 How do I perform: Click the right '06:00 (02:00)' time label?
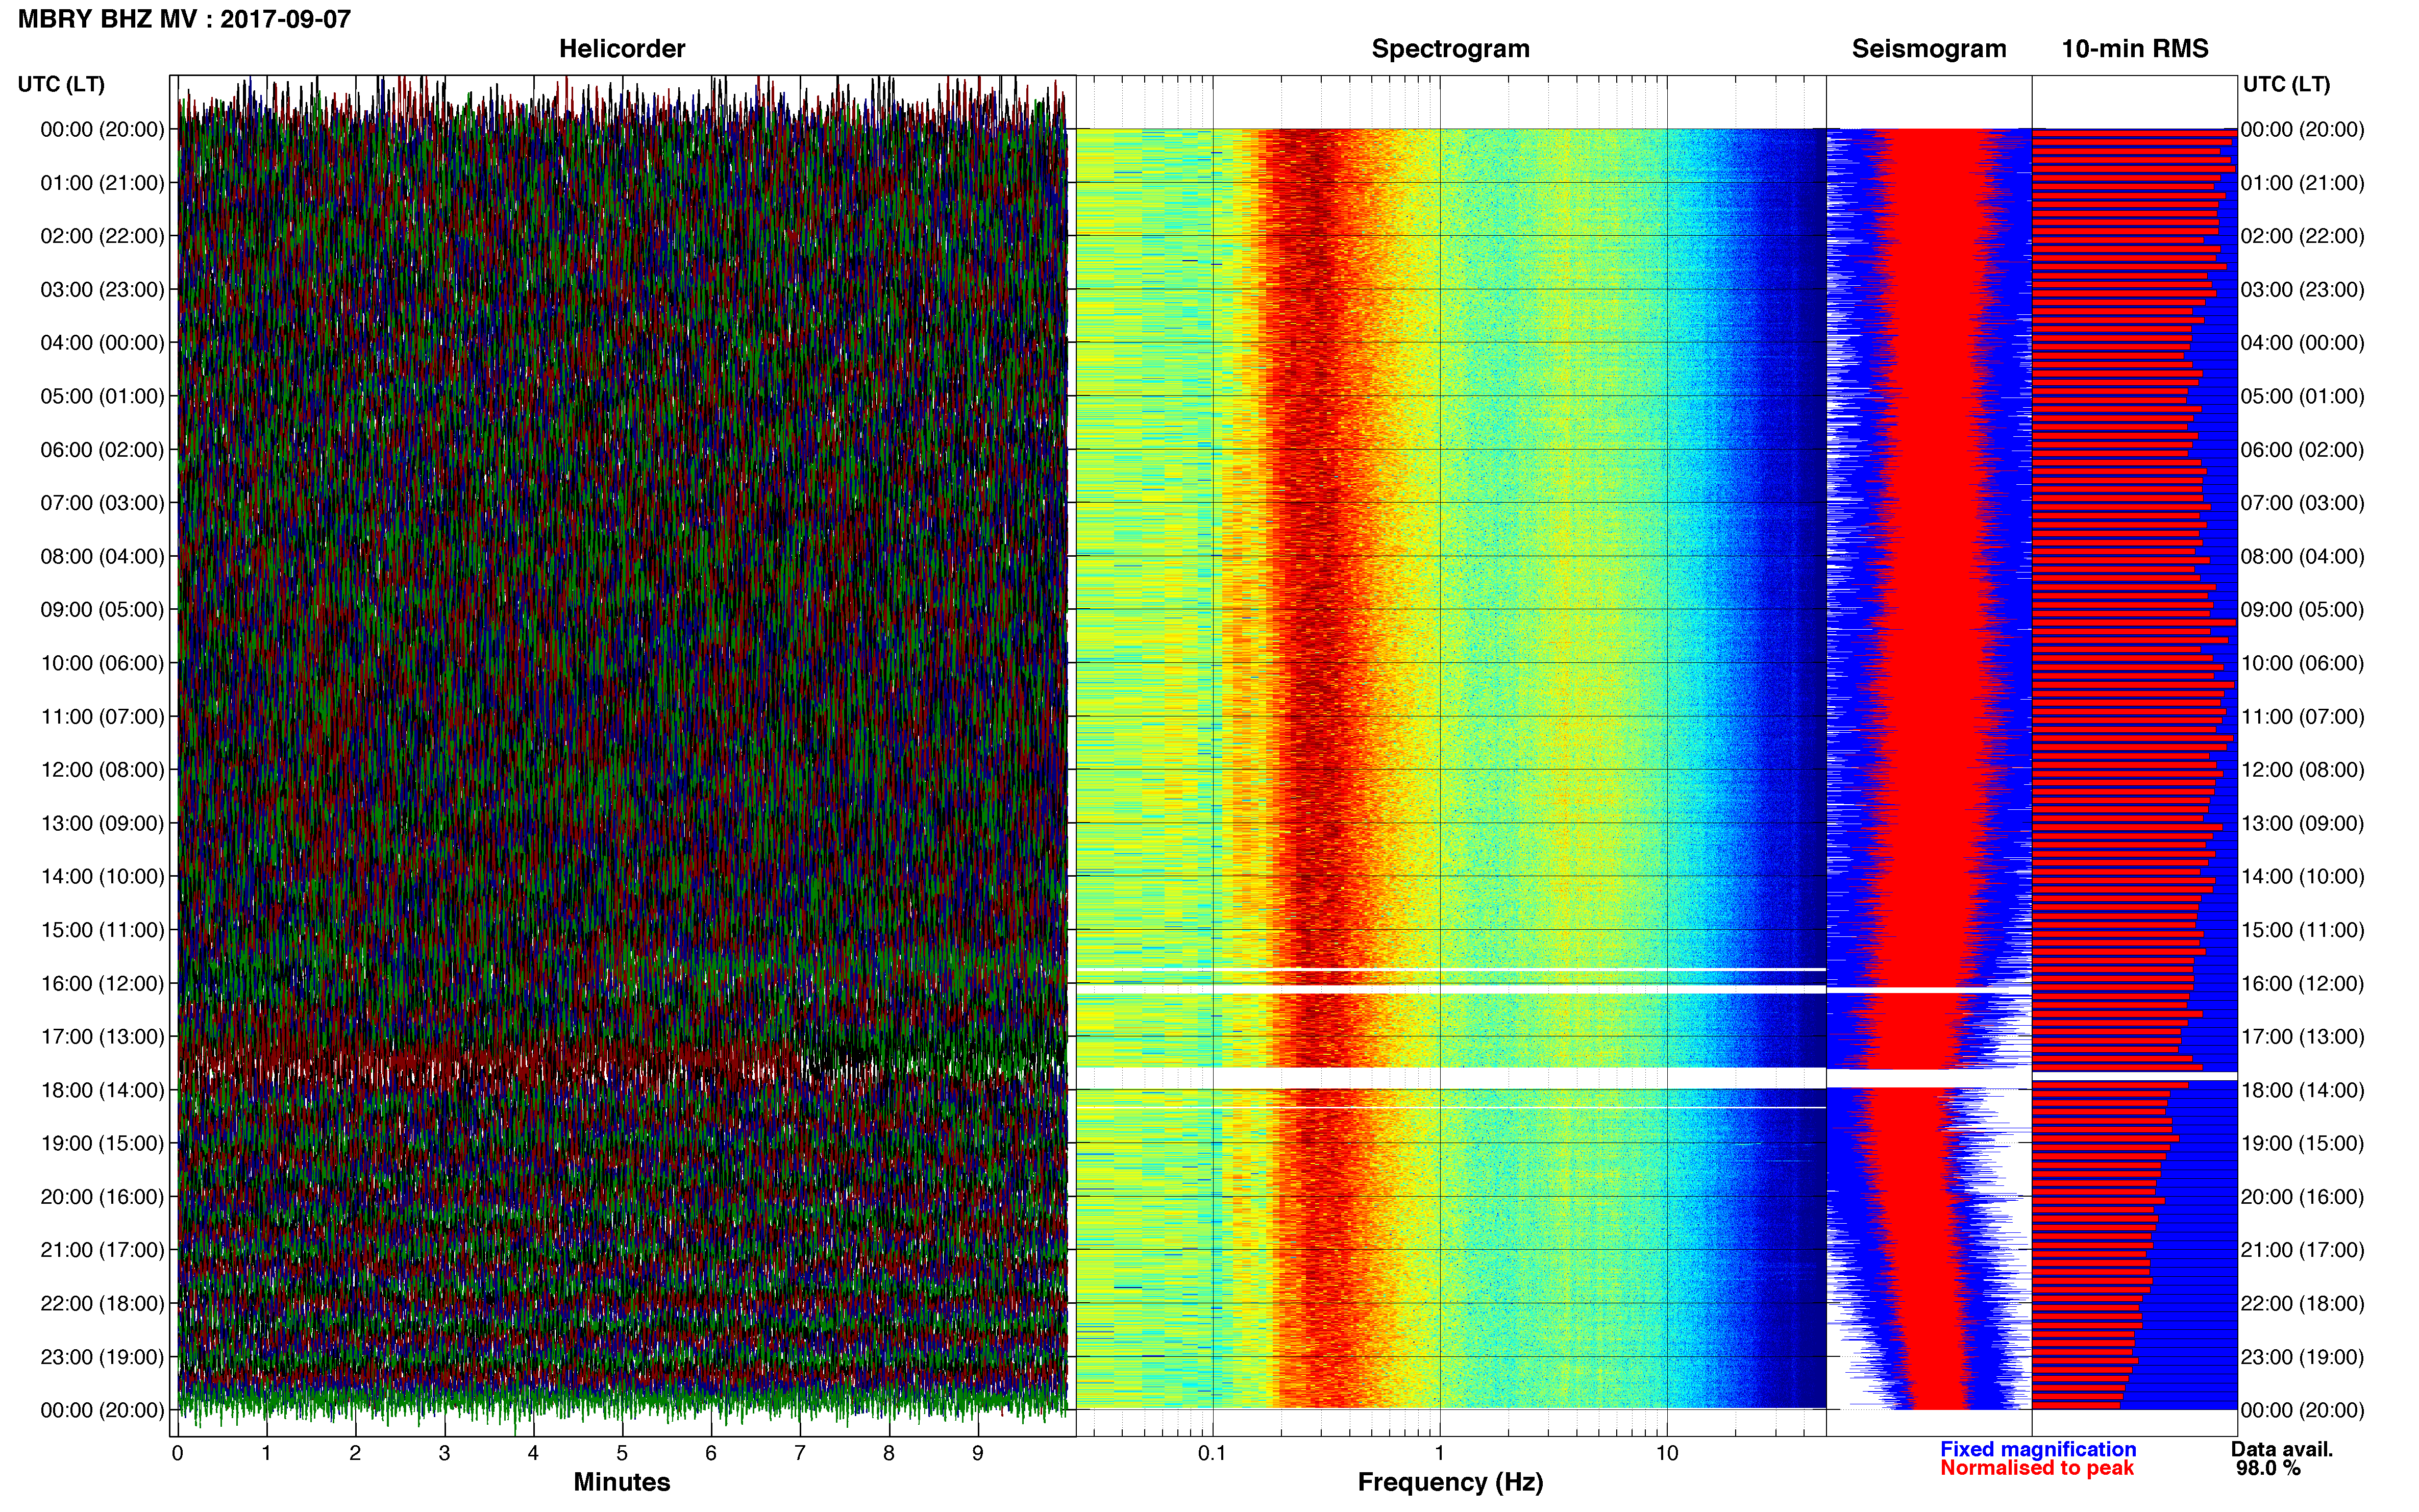tap(2303, 450)
